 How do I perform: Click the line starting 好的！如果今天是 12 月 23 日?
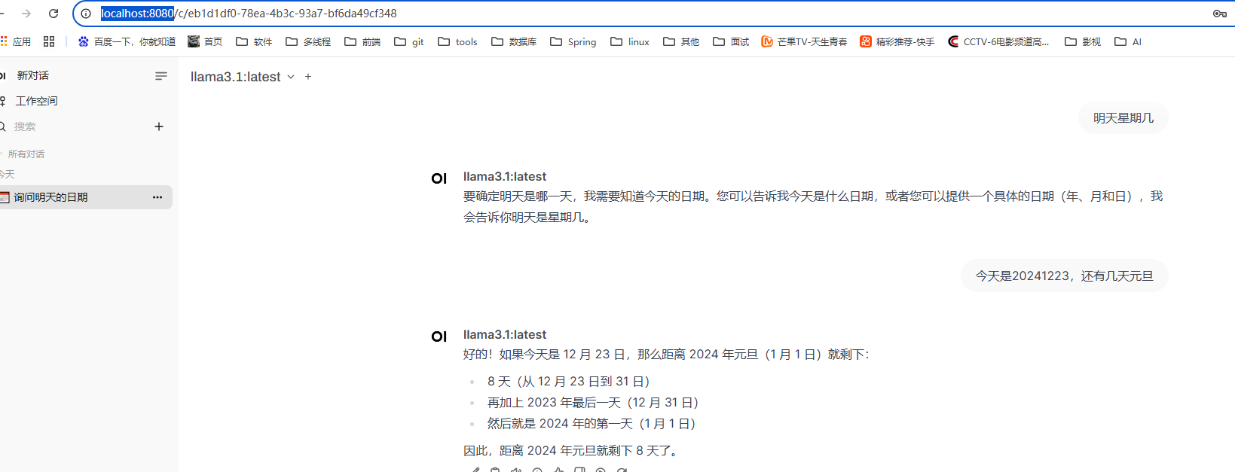coord(666,355)
